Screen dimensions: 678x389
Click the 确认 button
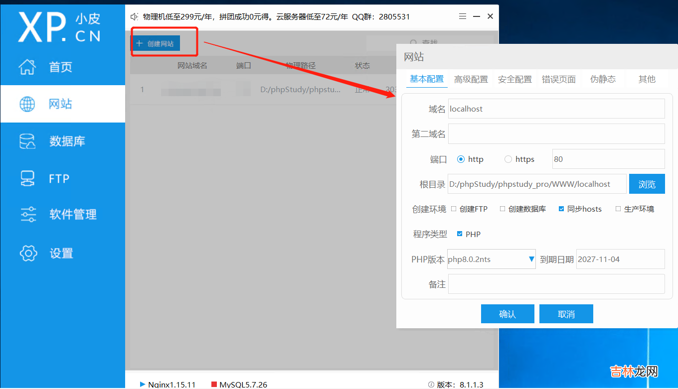coord(507,314)
